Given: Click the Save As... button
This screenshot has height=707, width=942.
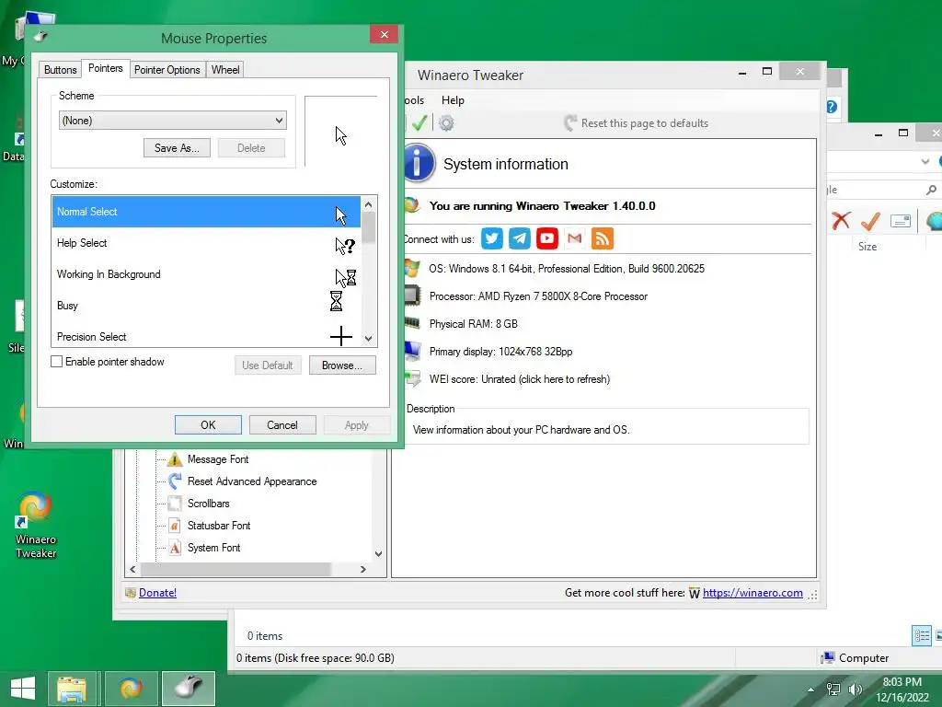Looking at the screenshot, I should pos(177,148).
